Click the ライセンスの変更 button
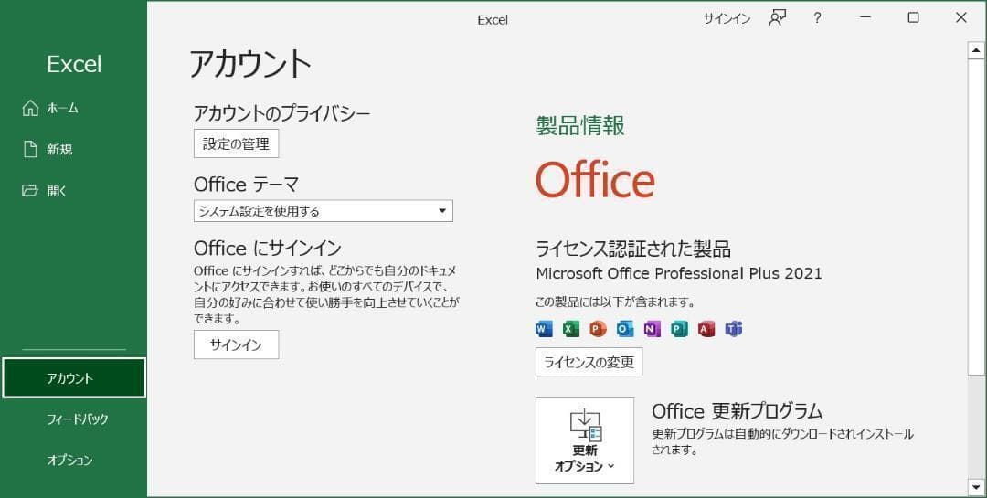Image resolution: width=987 pixels, height=498 pixels. tap(589, 362)
